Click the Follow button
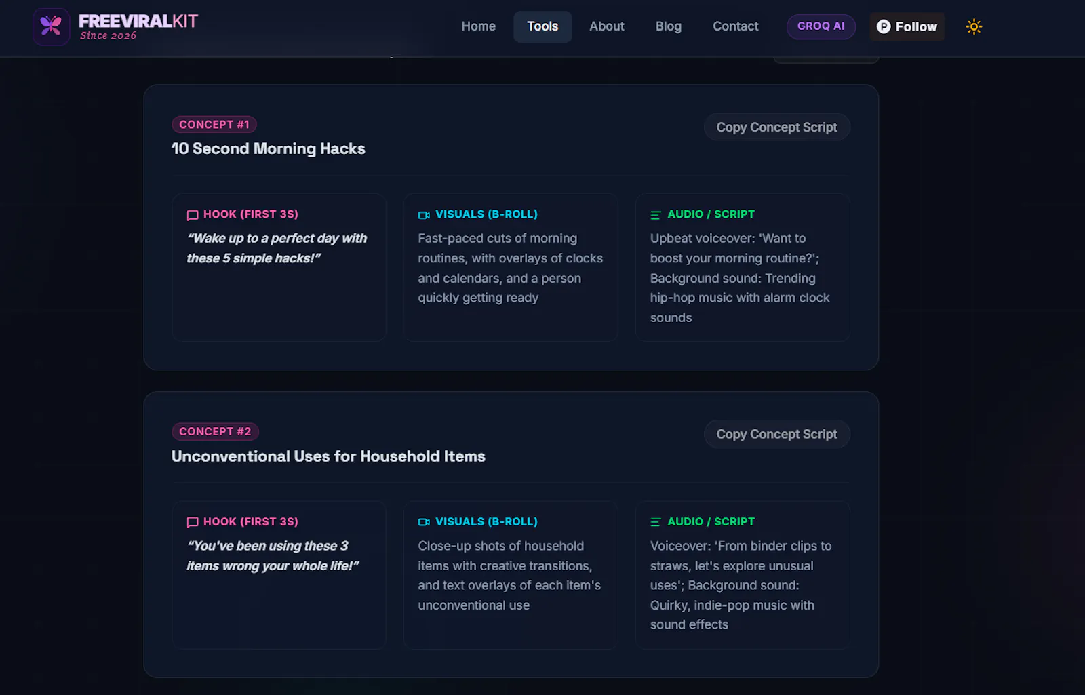 click(x=907, y=26)
